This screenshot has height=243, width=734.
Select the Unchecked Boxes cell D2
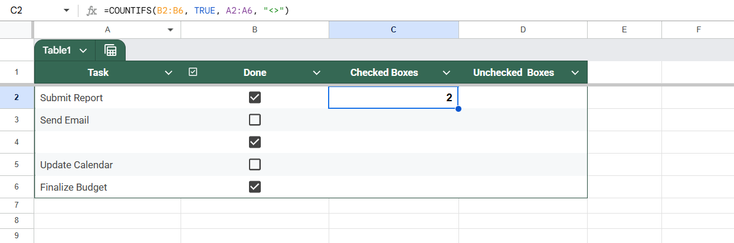pyautogui.click(x=523, y=98)
